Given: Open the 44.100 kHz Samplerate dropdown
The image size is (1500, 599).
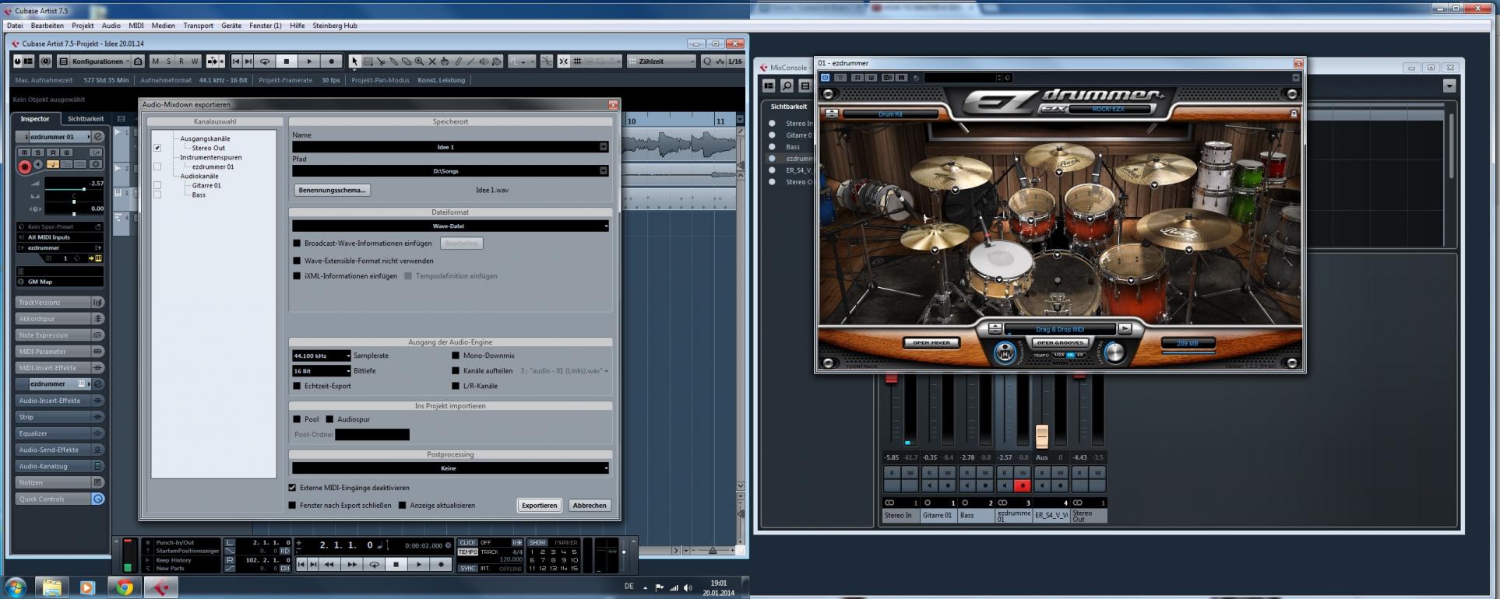Looking at the screenshot, I should tap(321, 356).
